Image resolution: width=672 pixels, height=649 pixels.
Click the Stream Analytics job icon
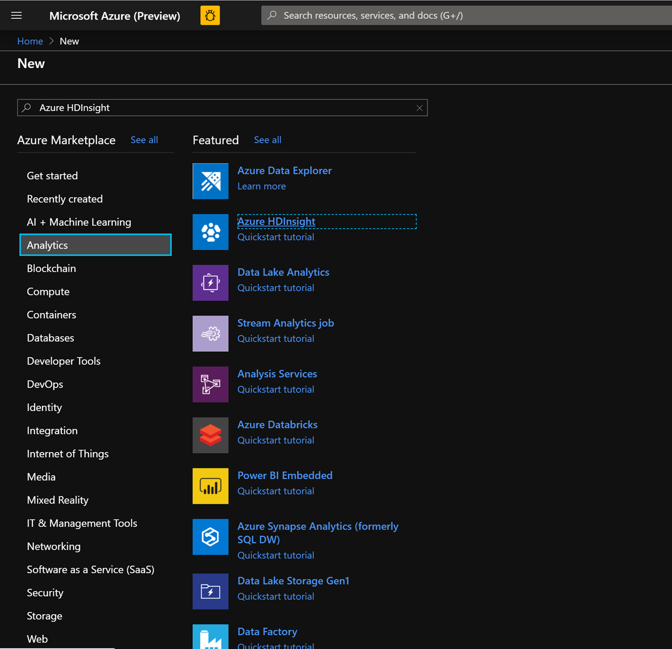coord(211,334)
